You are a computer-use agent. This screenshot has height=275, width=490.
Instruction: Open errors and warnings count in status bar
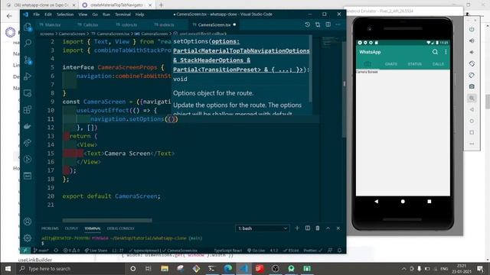(71, 251)
